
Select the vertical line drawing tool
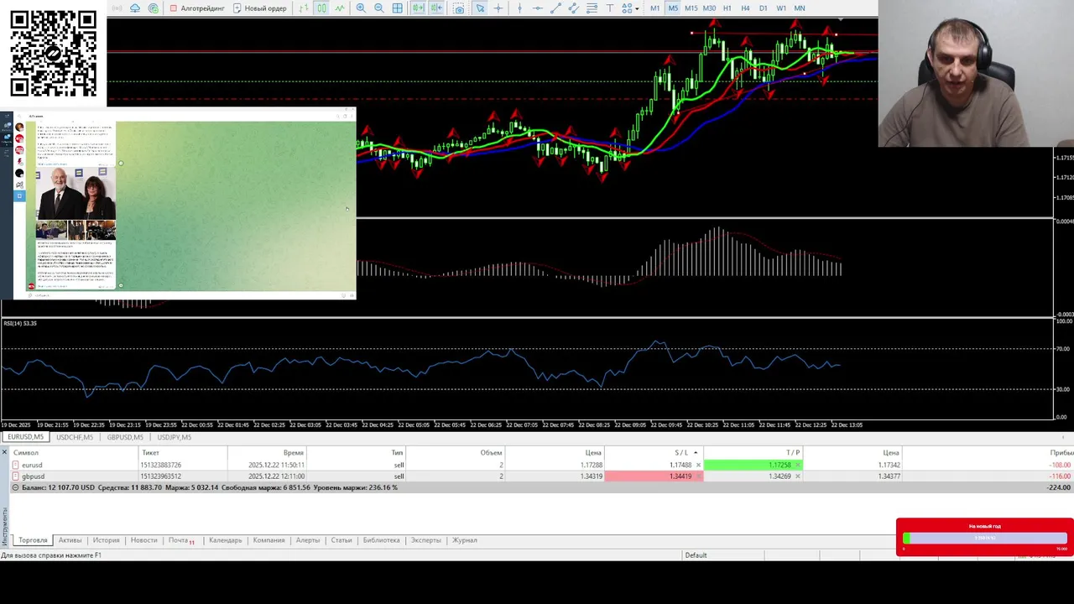pyautogui.click(x=519, y=8)
